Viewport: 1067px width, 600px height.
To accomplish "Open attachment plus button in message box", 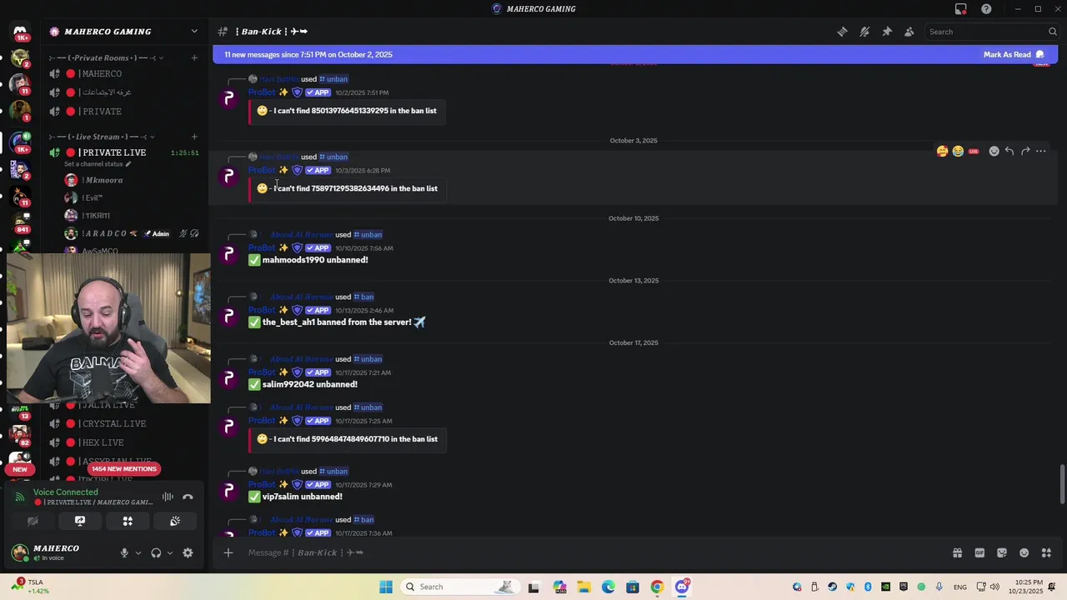I will coord(228,552).
